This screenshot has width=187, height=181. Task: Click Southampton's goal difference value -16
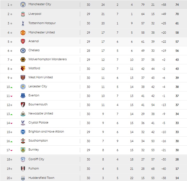pos(164,141)
